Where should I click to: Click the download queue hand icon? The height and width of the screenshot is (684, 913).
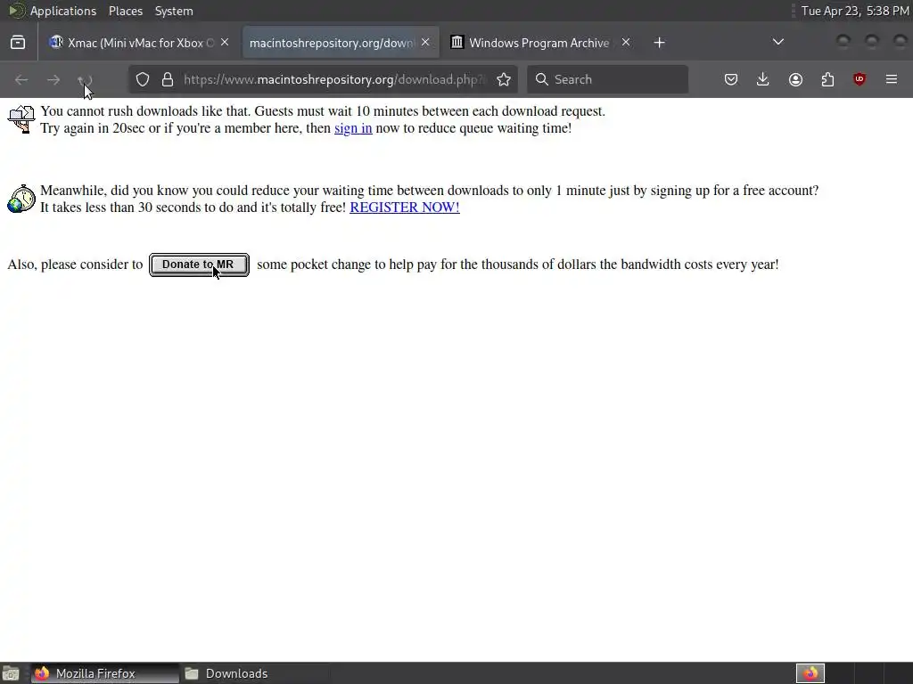pyautogui.click(x=21, y=119)
